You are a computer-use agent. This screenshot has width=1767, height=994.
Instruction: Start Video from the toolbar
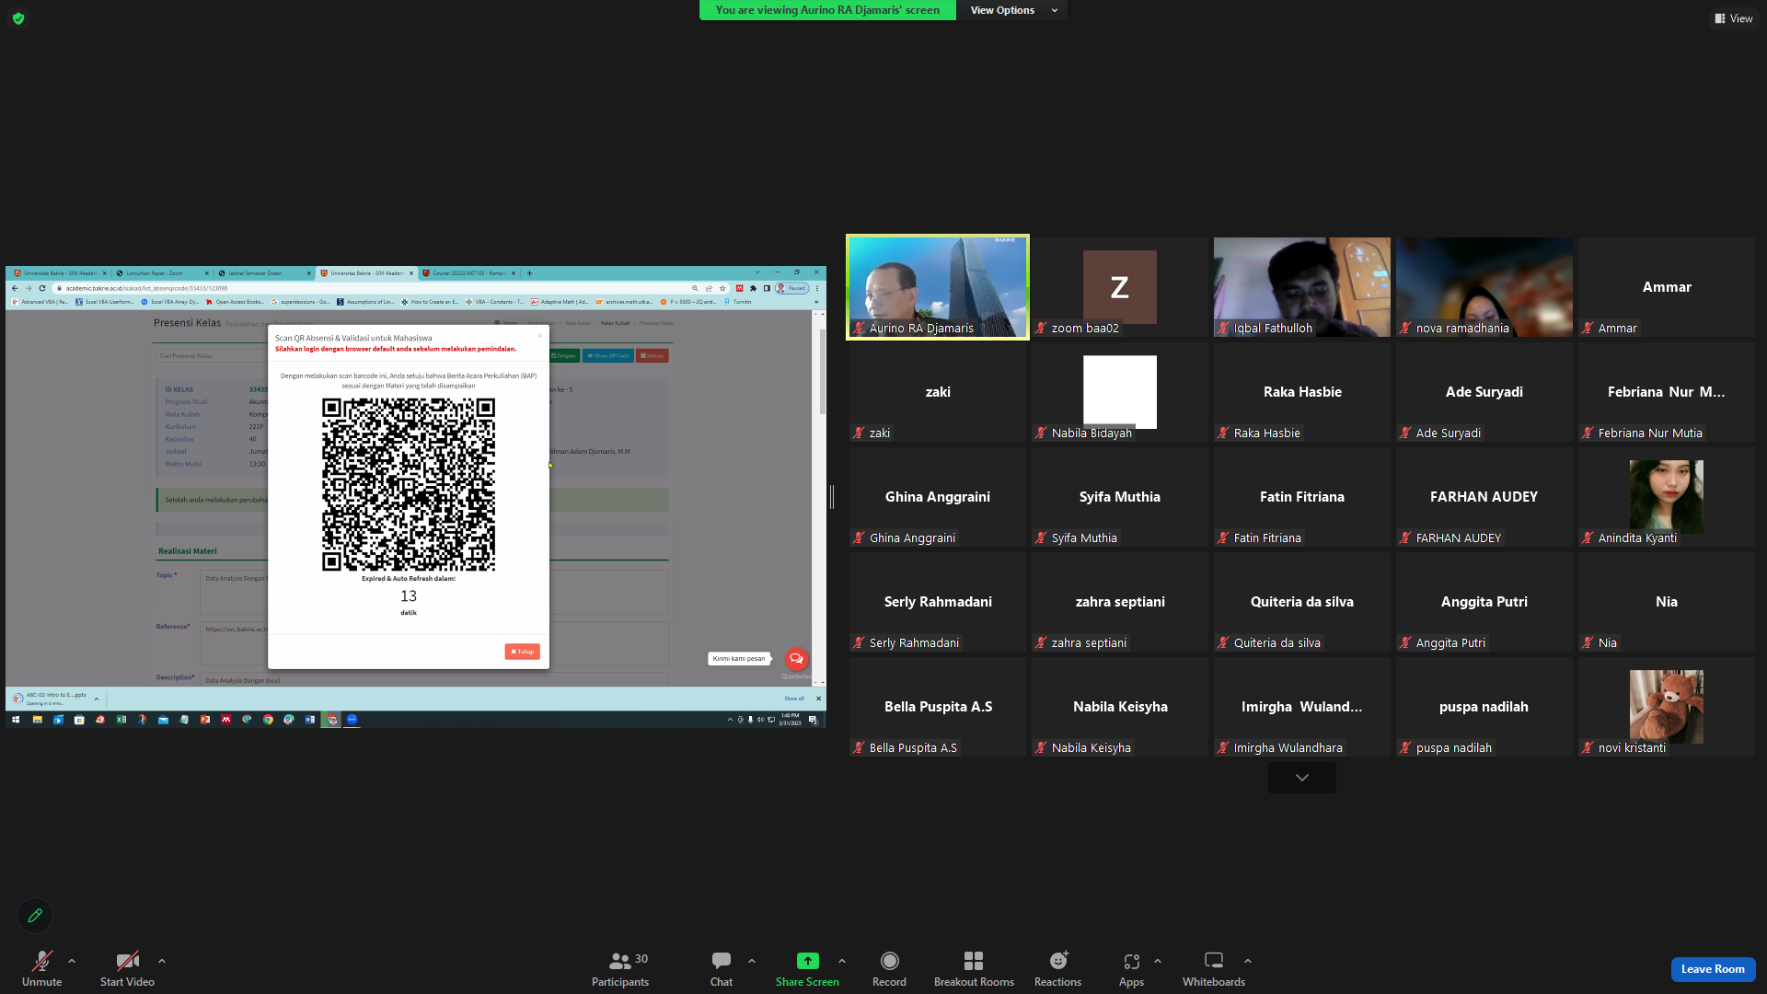coord(127,969)
